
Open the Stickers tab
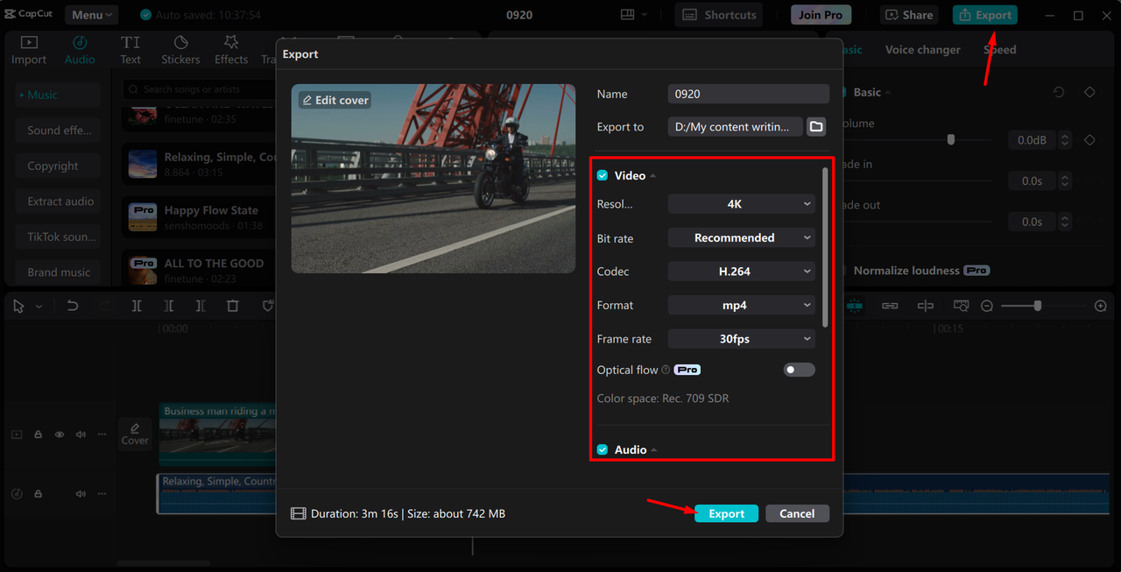[x=180, y=51]
